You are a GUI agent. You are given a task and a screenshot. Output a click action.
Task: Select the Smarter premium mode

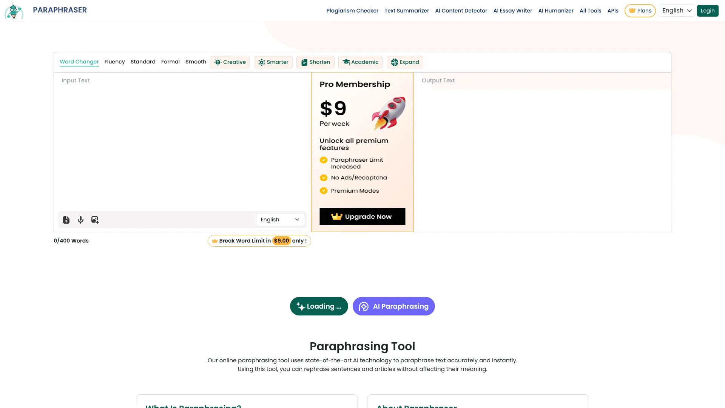point(273,62)
